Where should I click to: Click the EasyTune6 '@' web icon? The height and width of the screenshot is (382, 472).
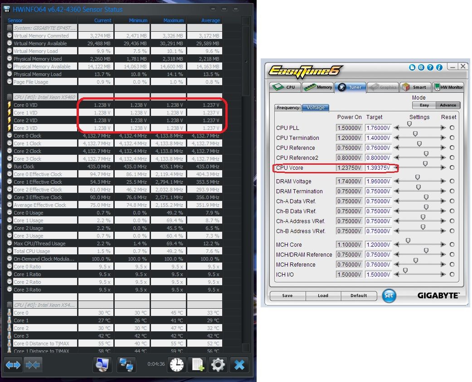tap(421, 67)
